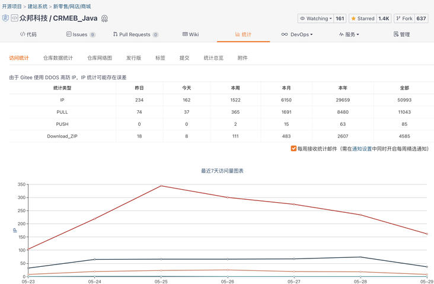The image size is (434, 284).
Task: Expand the DevOps dropdown menu
Action: (x=296, y=34)
